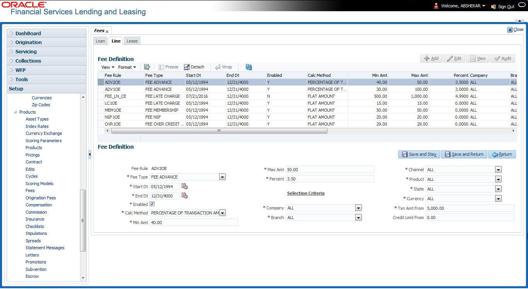This screenshot has width=528, height=289.
Task: Open the Product dropdown
Action: 498,179
